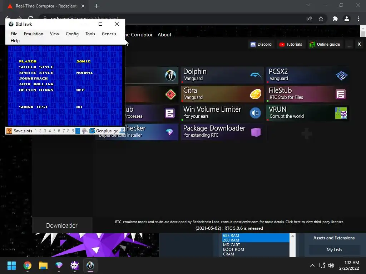Open the Online guide button

coord(325,44)
